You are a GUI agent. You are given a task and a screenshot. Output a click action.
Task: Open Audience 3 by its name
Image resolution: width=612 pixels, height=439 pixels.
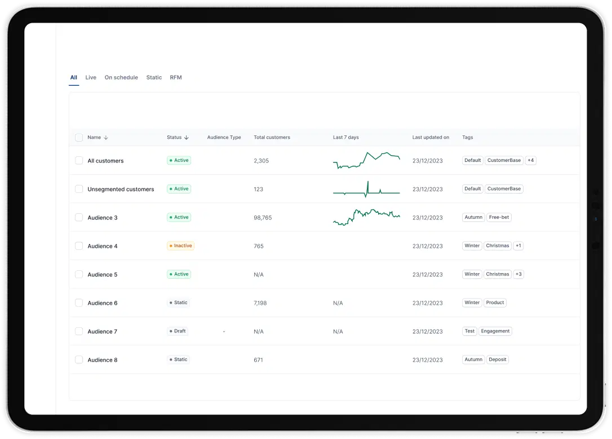(102, 218)
